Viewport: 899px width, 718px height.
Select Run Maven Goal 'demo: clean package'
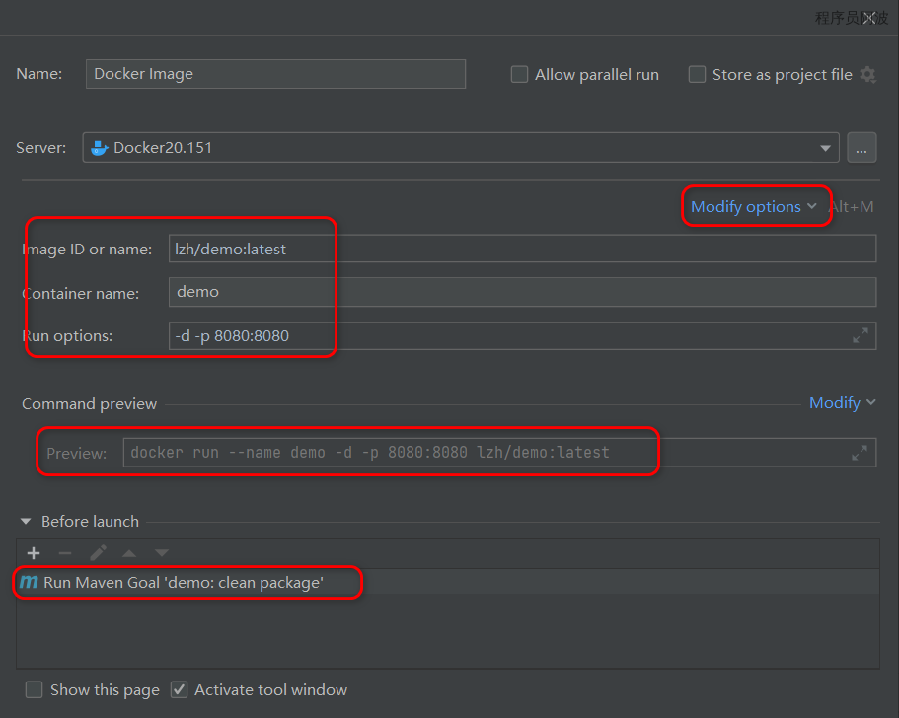tap(183, 583)
